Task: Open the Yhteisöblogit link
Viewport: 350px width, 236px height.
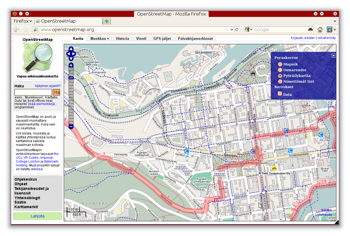Action: pos(27,198)
